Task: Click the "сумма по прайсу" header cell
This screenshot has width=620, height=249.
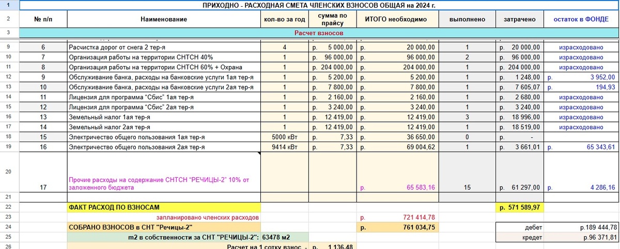Action: (x=333, y=20)
